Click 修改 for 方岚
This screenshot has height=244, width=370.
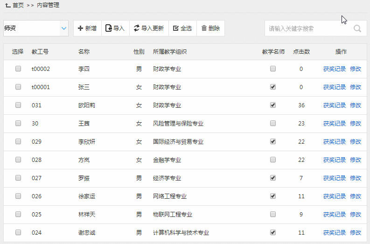pos(356,160)
